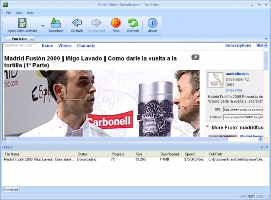Click the NUM indicator in status bar
This screenshot has width=271, height=200.
pyautogui.click(x=251, y=196)
